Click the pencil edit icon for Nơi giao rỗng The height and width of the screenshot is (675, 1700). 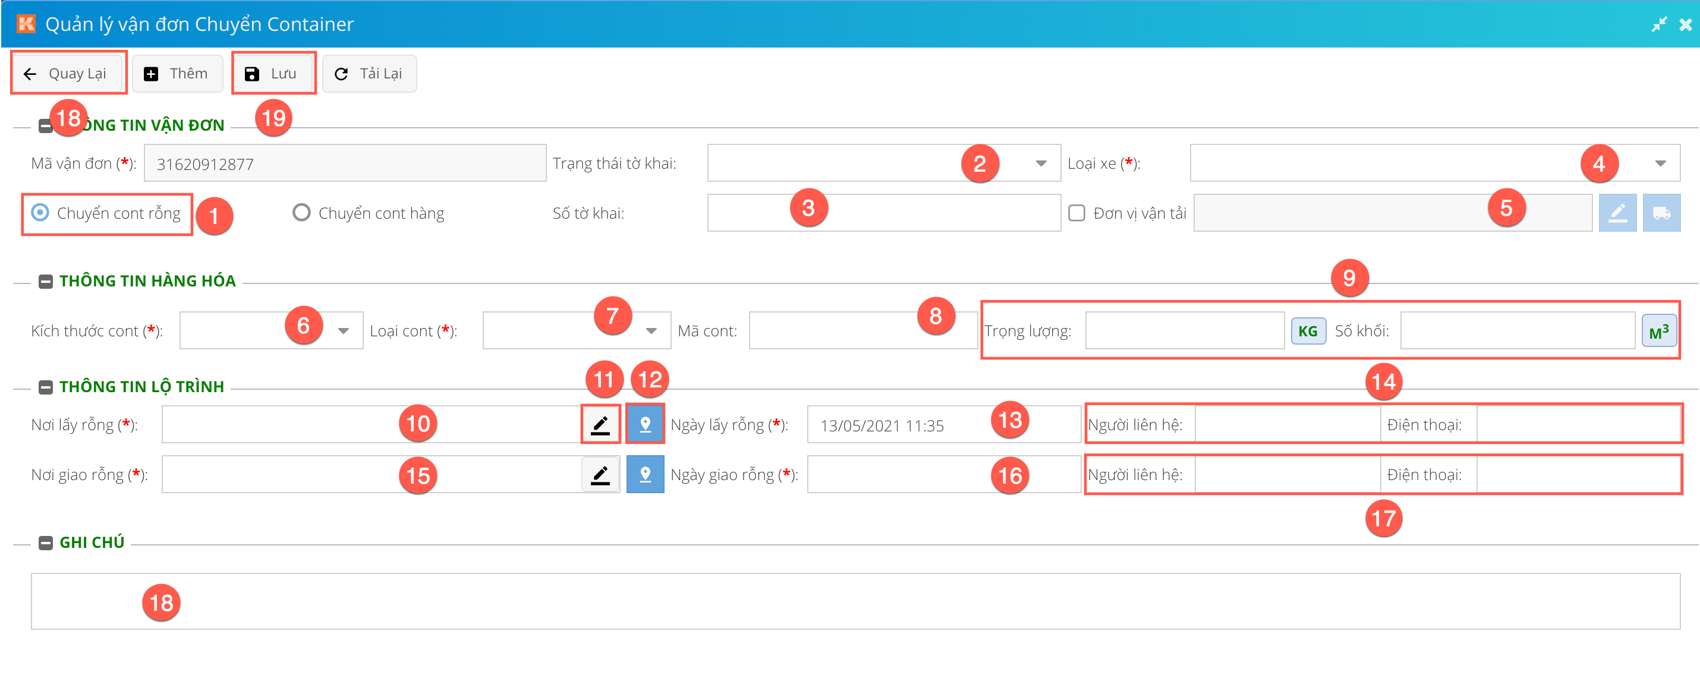click(x=600, y=474)
